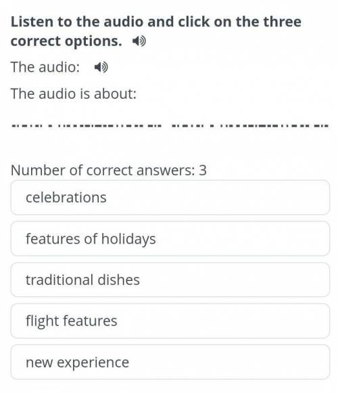Click the word "flight" in the fourth option
This screenshot has height=394, width=338.
42,322
